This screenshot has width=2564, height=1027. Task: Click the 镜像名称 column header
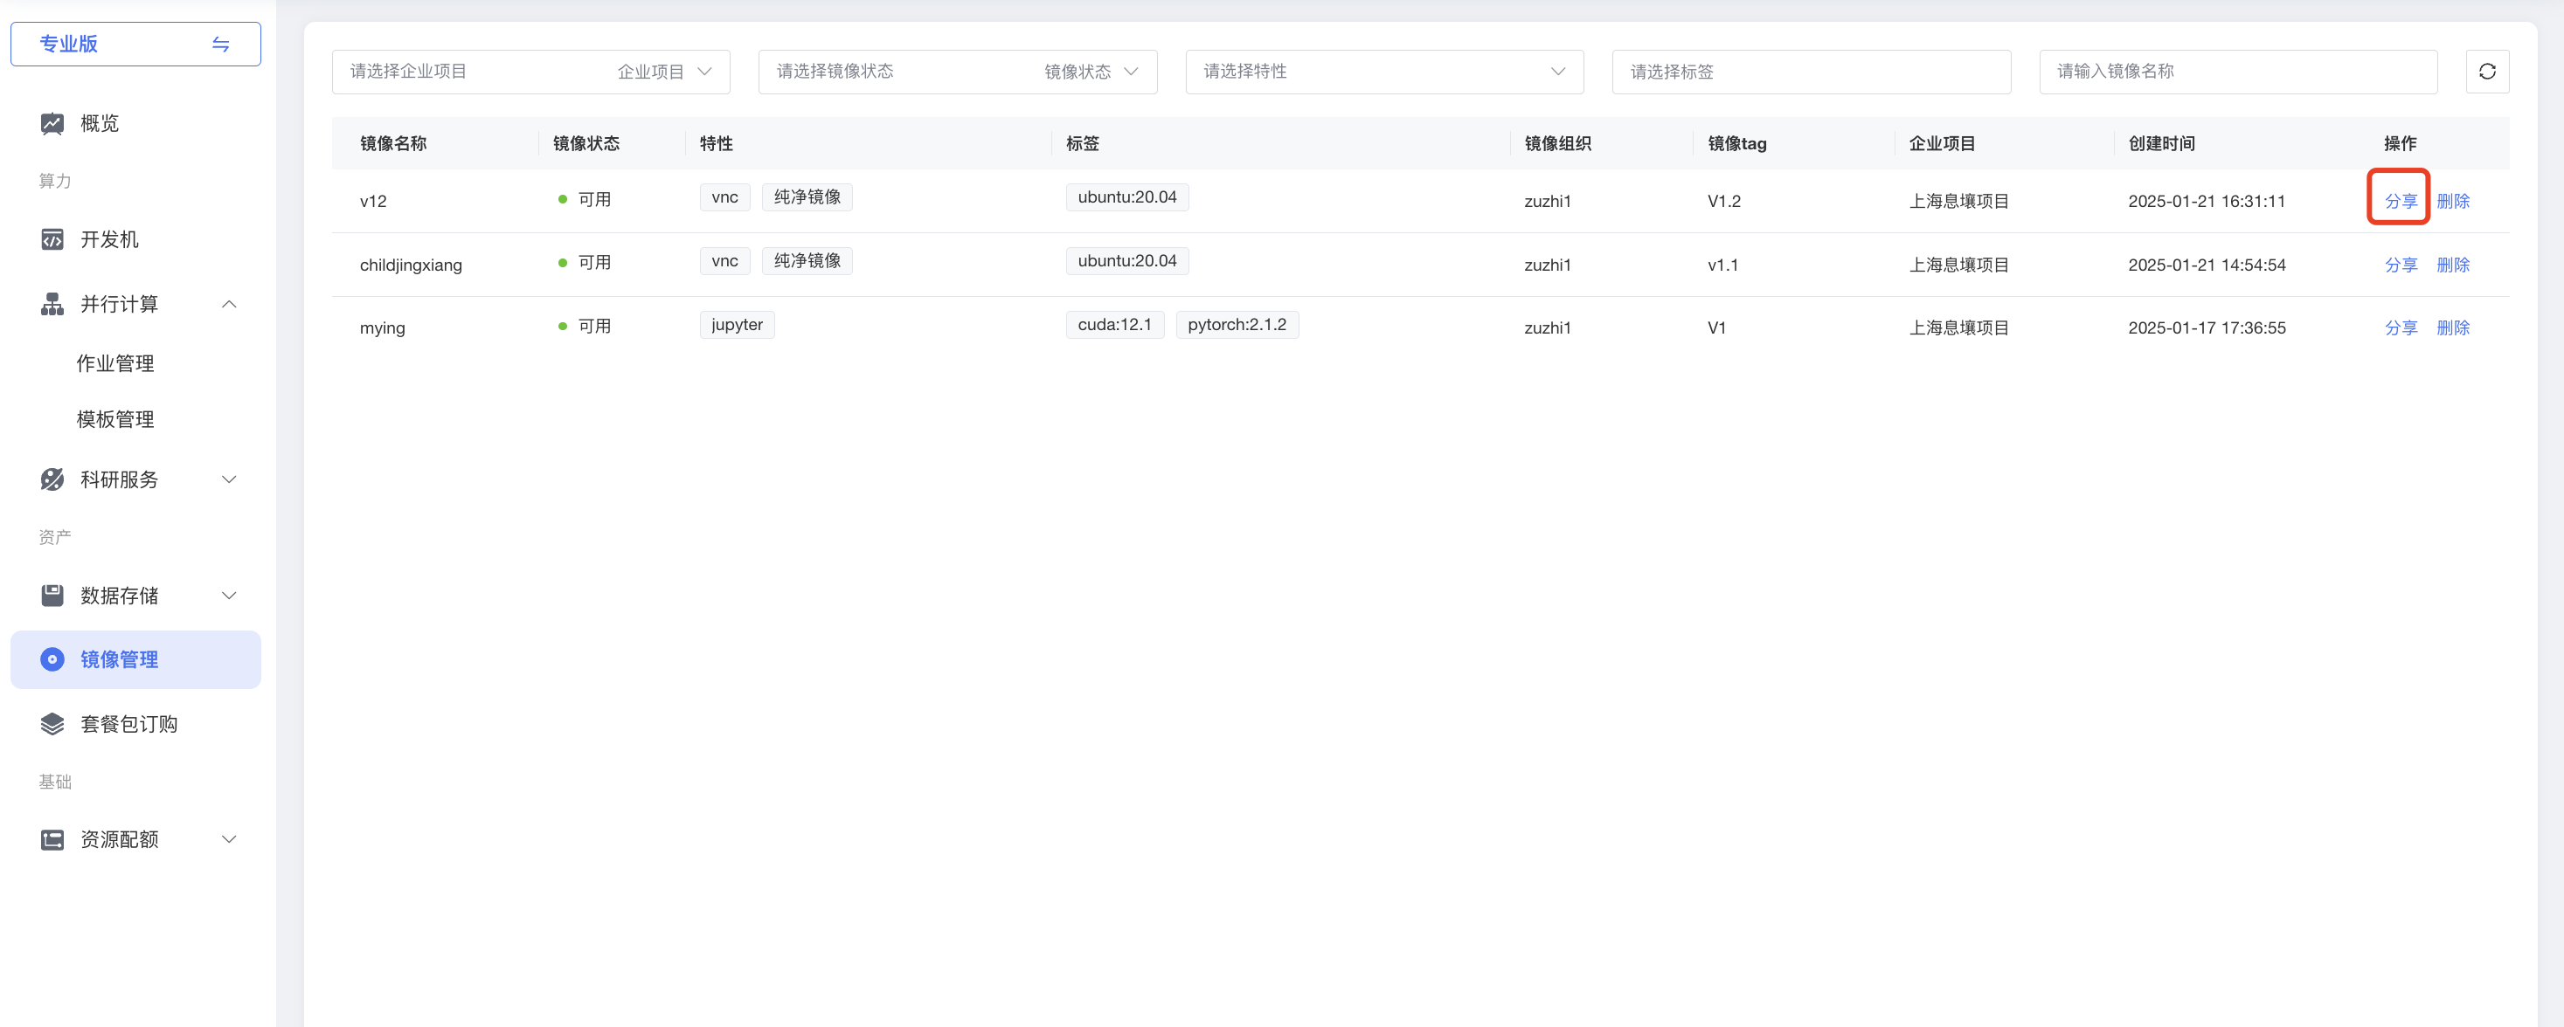pyautogui.click(x=393, y=143)
